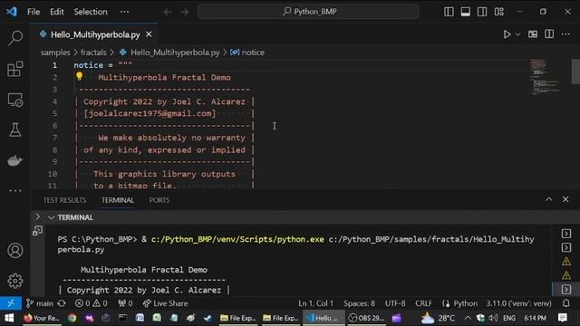This screenshot has height=326, width=580.
Task: Split the editor right
Action: (549, 34)
